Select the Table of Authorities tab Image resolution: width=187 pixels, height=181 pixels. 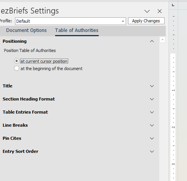(77, 30)
